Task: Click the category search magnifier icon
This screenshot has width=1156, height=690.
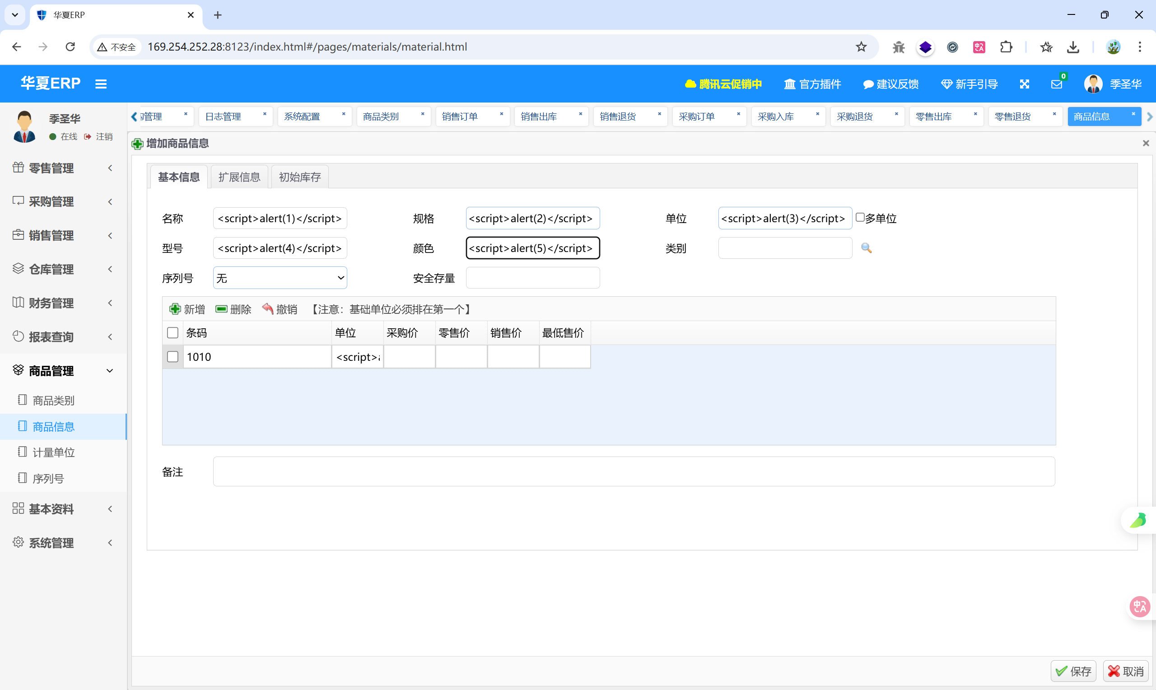Action: pyautogui.click(x=866, y=248)
